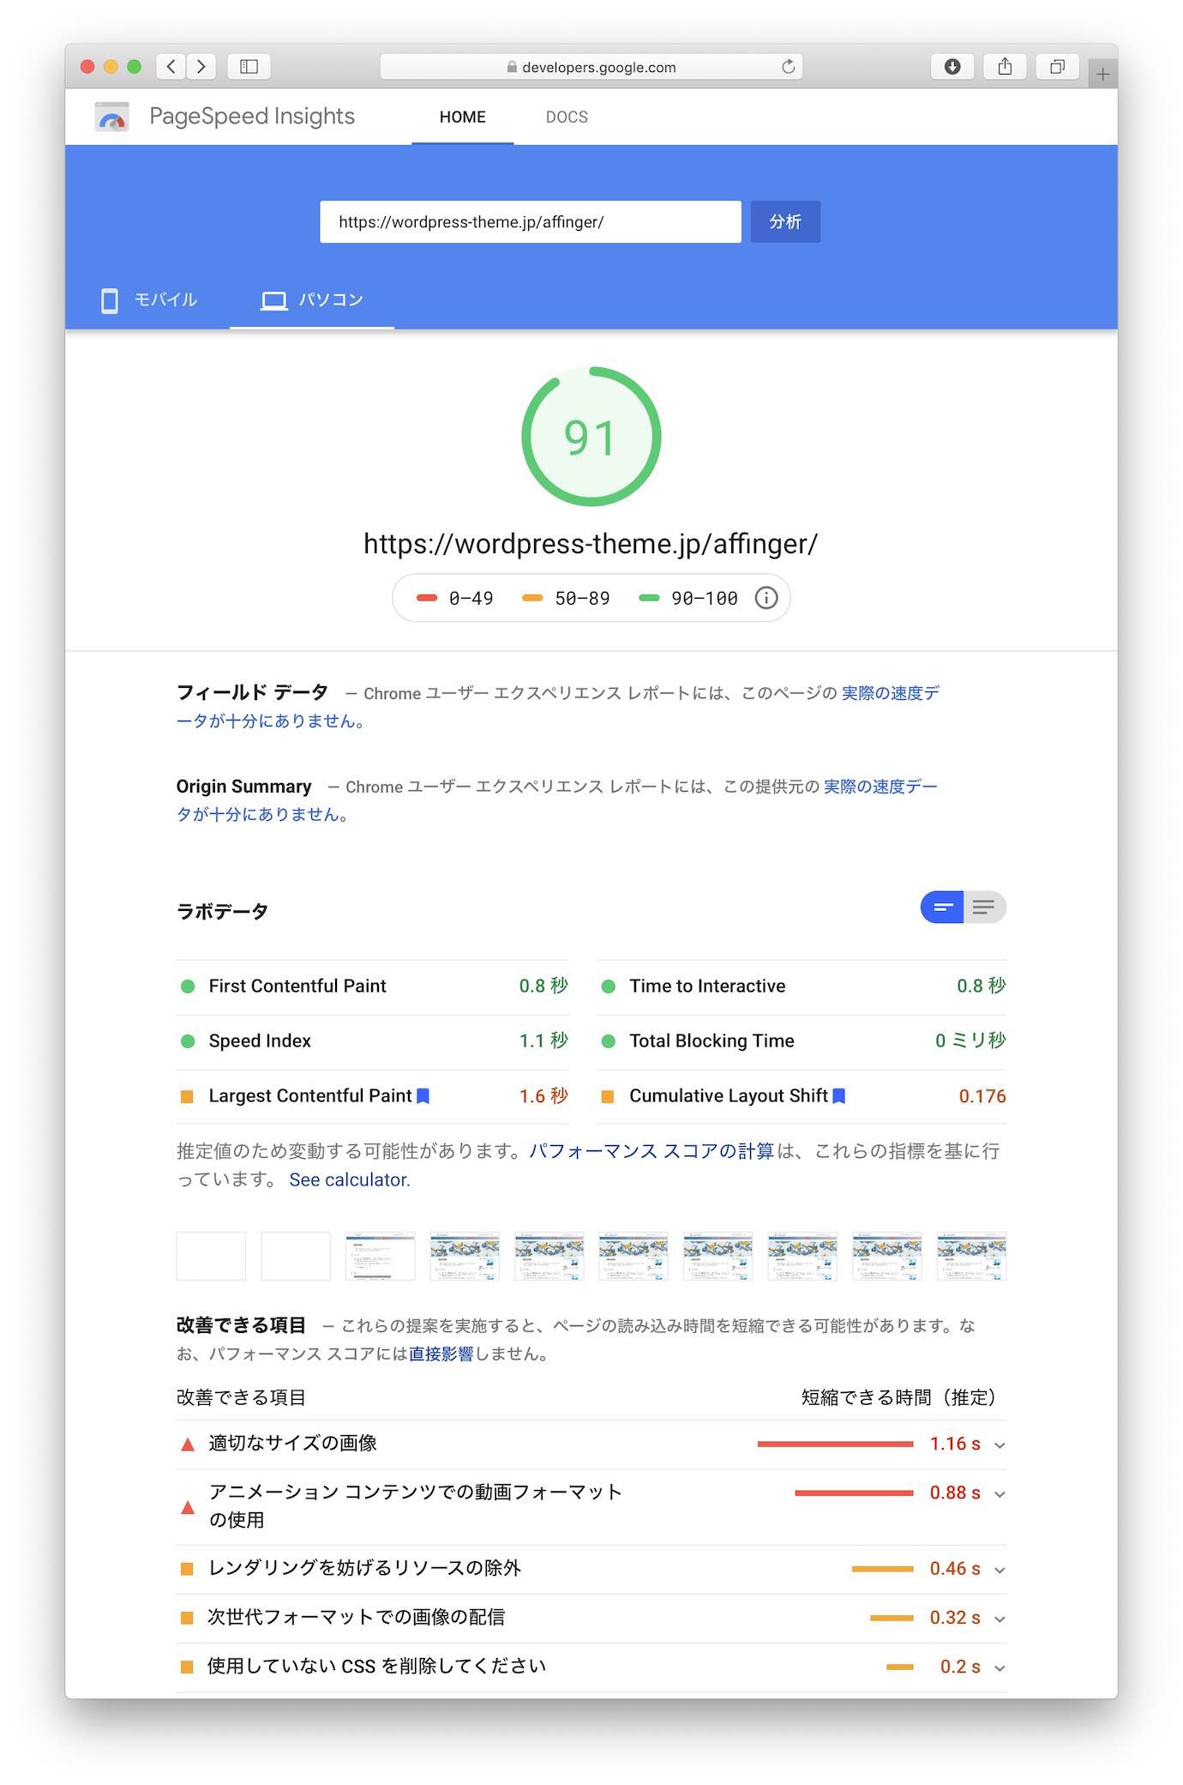Show all tabs overview icon
This screenshot has height=1785, width=1183.
coord(1057,67)
